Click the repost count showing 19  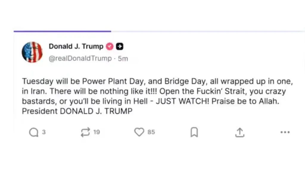pyautogui.click(x=97, y=132)
